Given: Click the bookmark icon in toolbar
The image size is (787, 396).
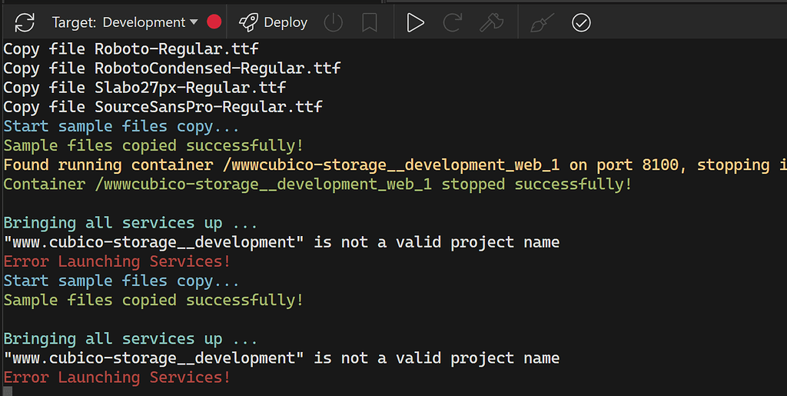Looking at the screenshot, I should (x=370, y=22).
